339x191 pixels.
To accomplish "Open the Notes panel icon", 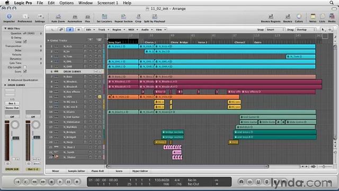I will click(x=313, y=16).
